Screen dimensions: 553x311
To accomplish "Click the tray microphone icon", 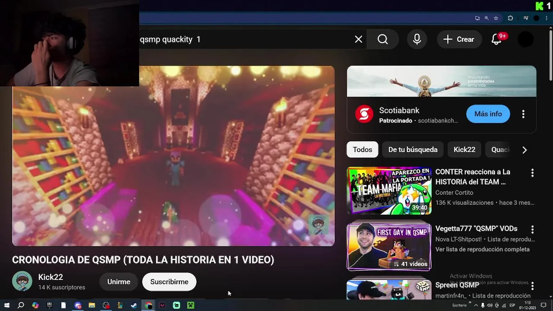I will (483, 305).
